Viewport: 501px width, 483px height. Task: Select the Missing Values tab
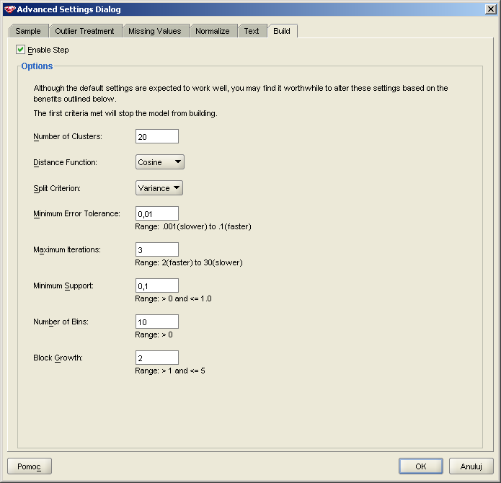click(155, 31)
